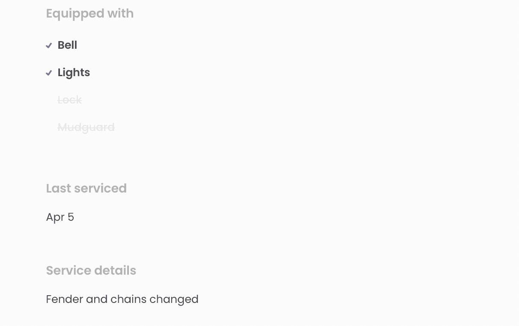Click the checkmark icon beside Lights
This screenshot has height=326, width=519.
click(49, 73)
